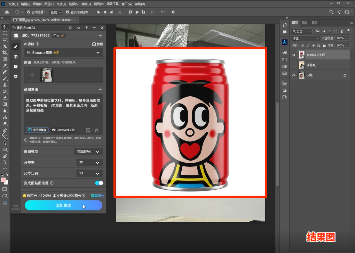355x253 pixels.
Task: Open the StartAI settings gear in sidebar
Action: click(16, 76)
